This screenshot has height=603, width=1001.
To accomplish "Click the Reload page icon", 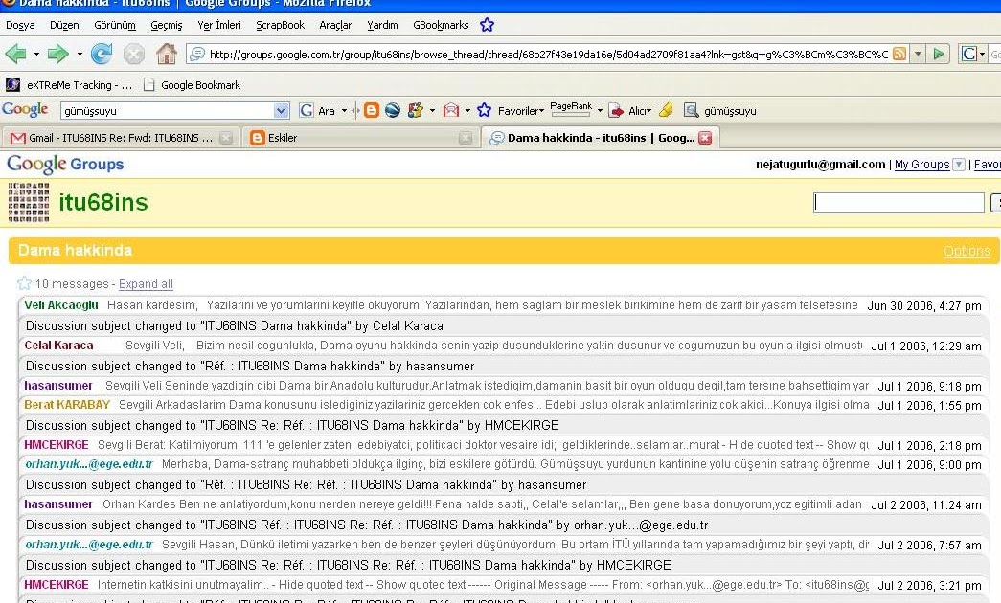I will point(102,54).
